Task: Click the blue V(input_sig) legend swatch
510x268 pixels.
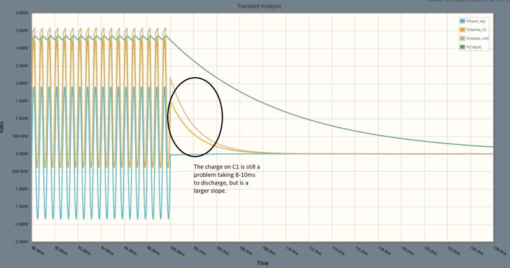Action: pos(462,21)
